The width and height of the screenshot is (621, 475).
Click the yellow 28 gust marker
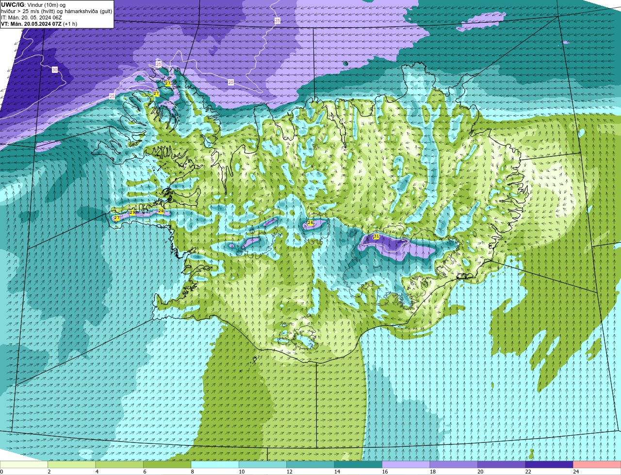(x=161, y=211)
